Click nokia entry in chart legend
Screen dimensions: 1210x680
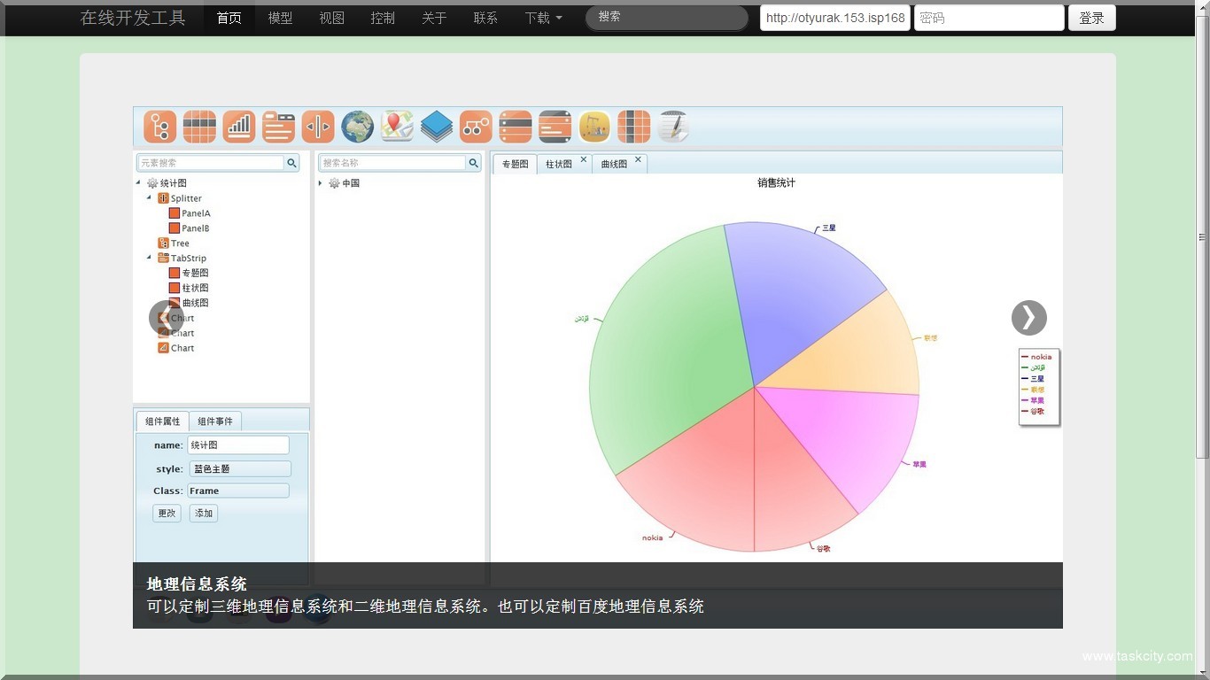point(1037,357)
